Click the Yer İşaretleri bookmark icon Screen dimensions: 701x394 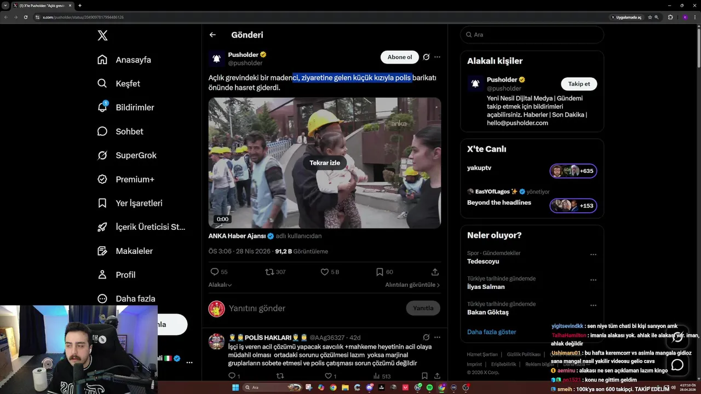tap(102, 203)
